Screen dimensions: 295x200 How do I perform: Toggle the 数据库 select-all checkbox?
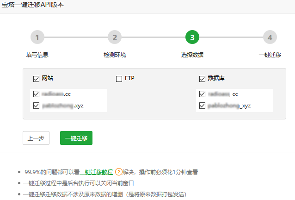[202, 79]
